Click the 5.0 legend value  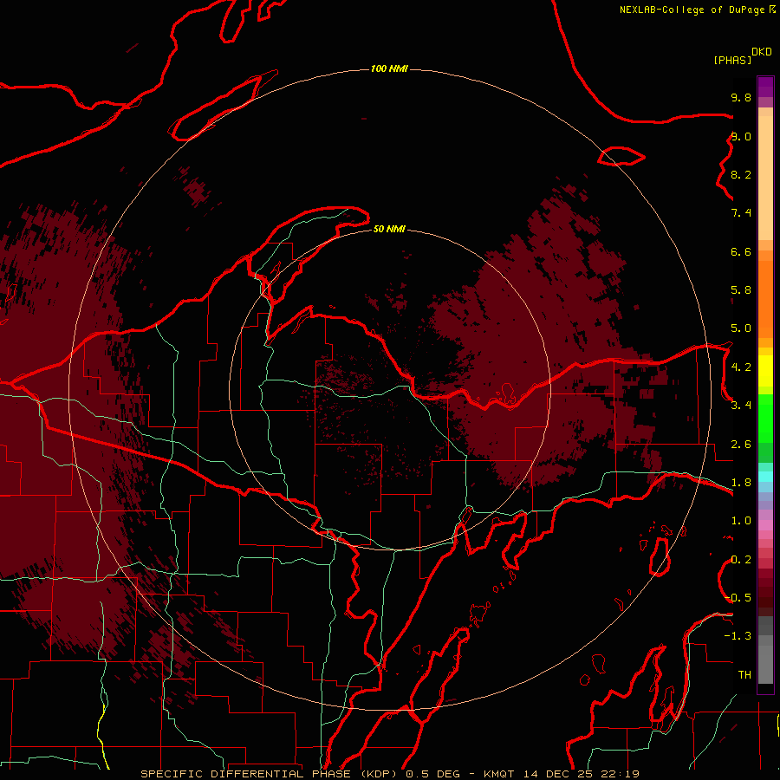coord(741,328)
